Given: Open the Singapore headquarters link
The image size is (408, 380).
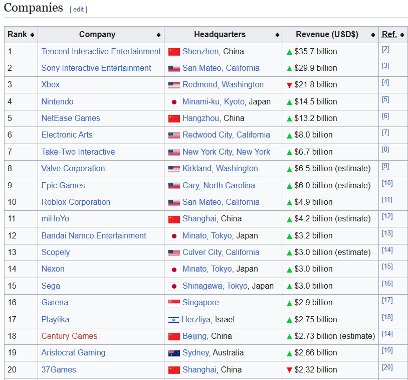Looking at the screenshot, I should click(200, 302).
